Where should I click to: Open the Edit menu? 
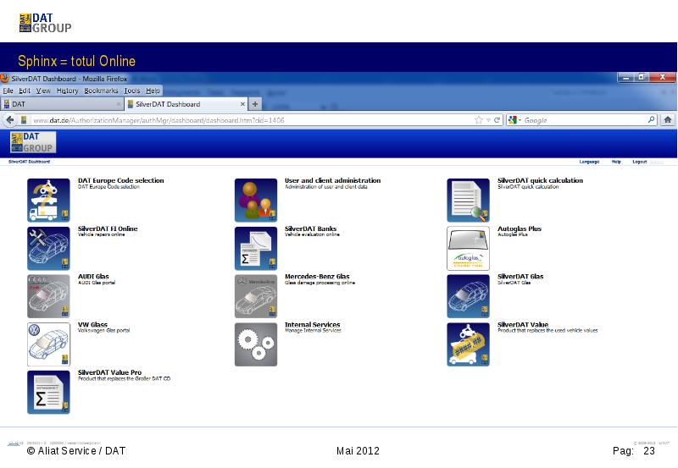coord(25,91)
